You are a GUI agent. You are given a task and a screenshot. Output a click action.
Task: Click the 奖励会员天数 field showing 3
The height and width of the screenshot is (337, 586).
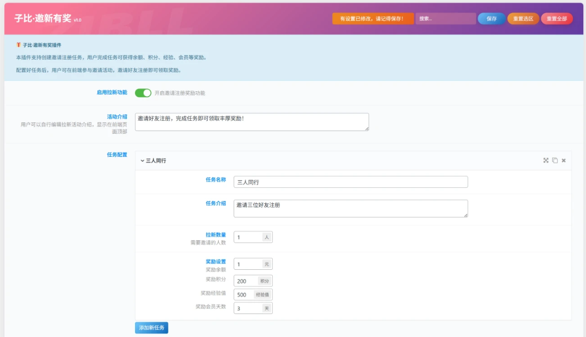[248, 309]
